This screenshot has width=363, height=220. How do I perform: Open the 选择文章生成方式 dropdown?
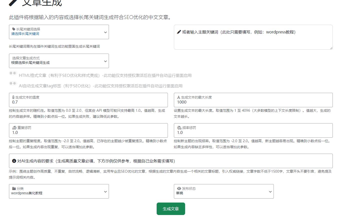tap(59, 61)
